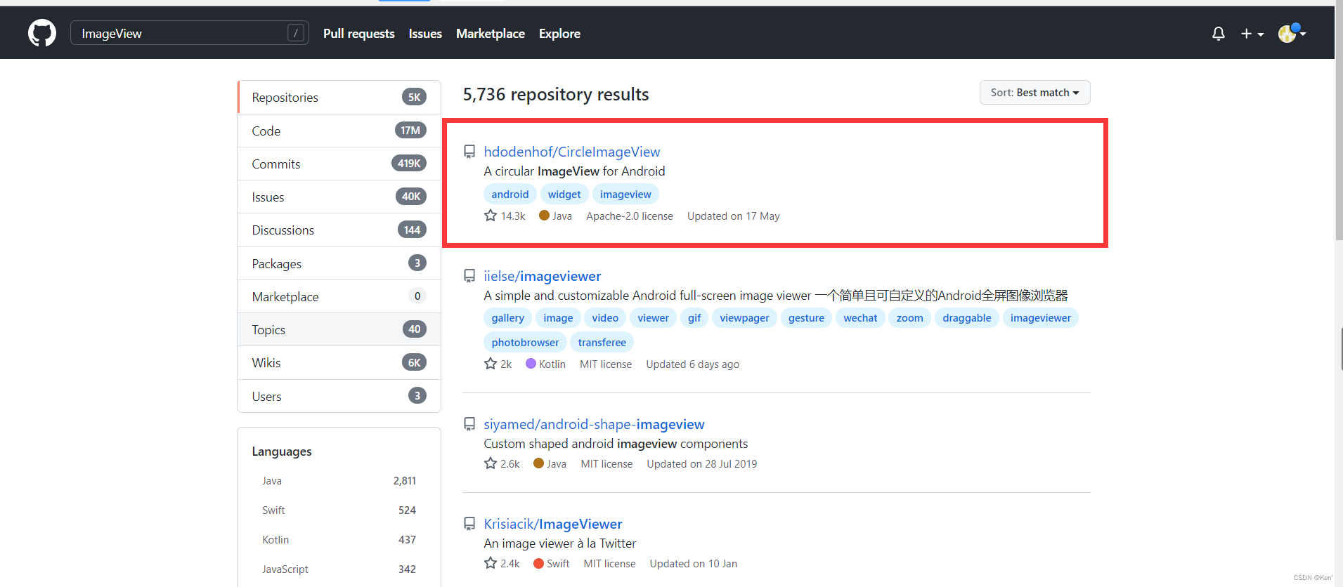
Task: Open the notifications bell
Action: pyautogui.click(x=1219, y=33)
